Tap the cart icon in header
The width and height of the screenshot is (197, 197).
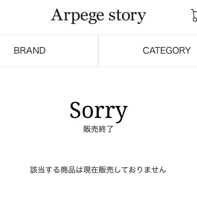[194, 15]
